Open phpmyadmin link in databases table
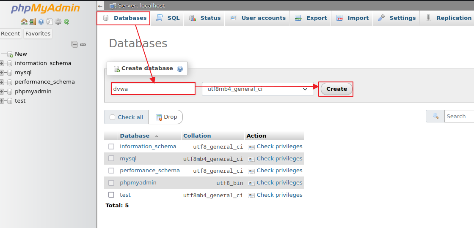This screenshot has height=228, width=474. tap(138, 182)
